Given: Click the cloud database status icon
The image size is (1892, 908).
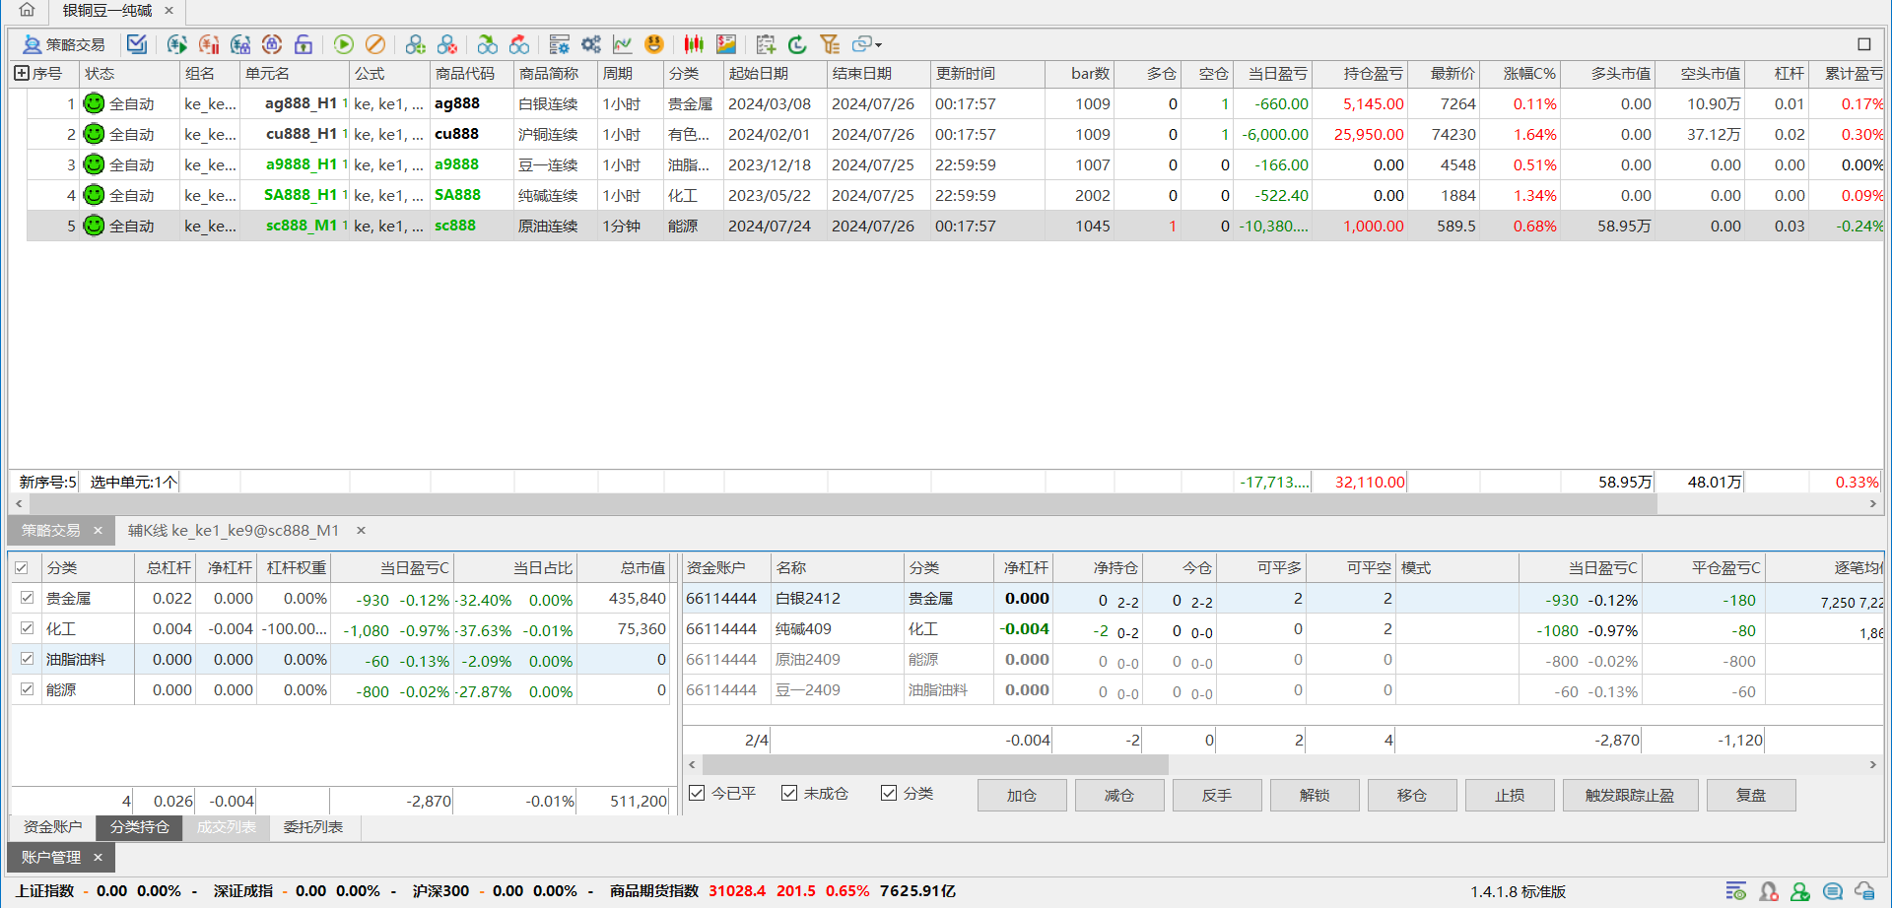Looking at the screenshot, I should (x=1864, y=891).
